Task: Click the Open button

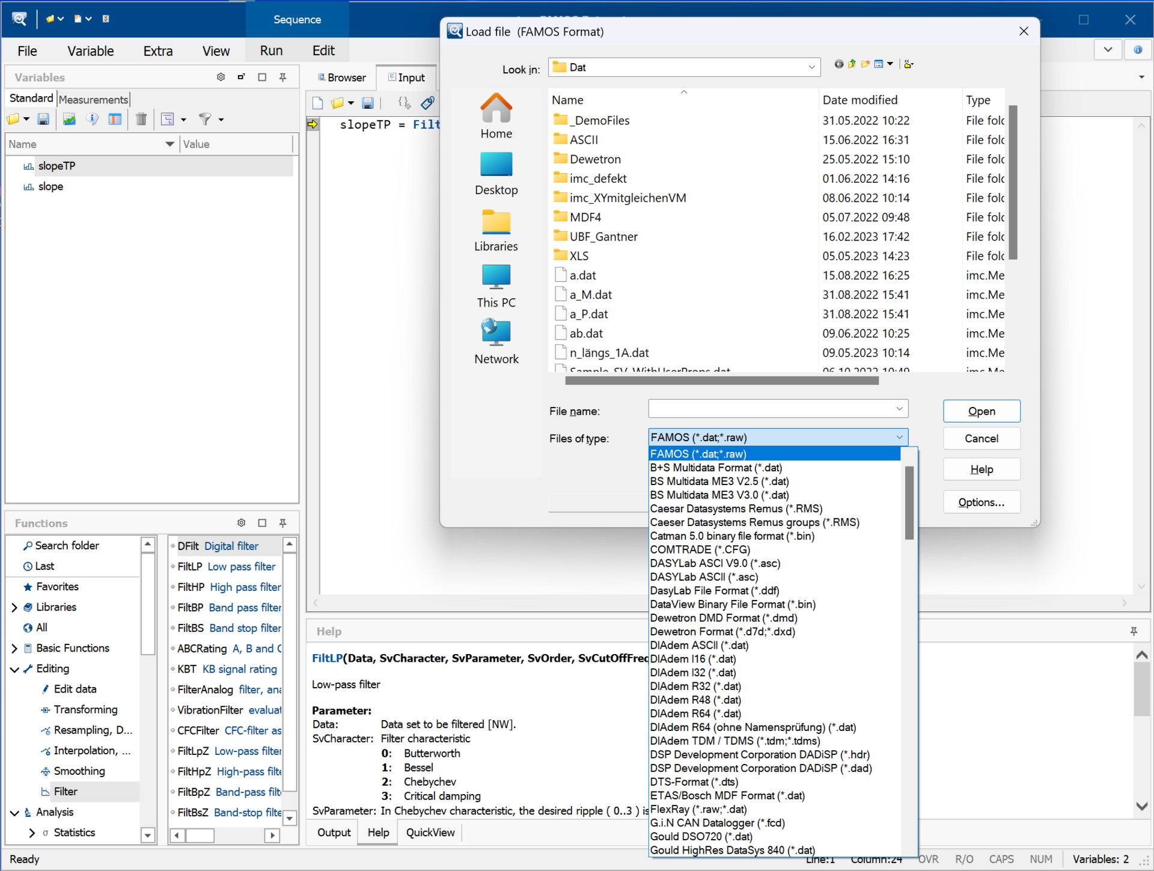Action: [981, 411]
